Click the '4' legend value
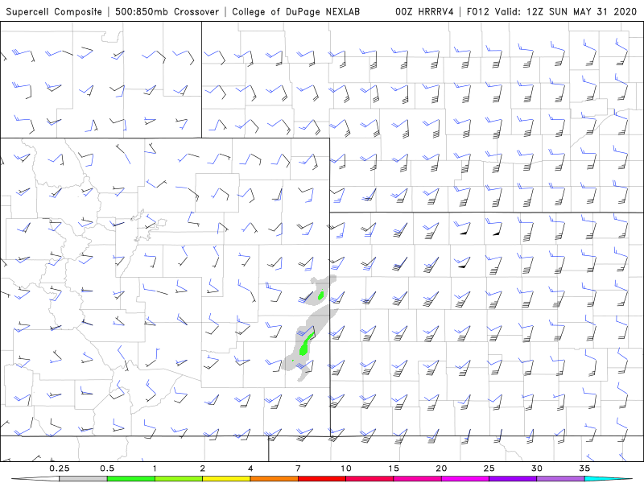 click(x=250, y=469)
